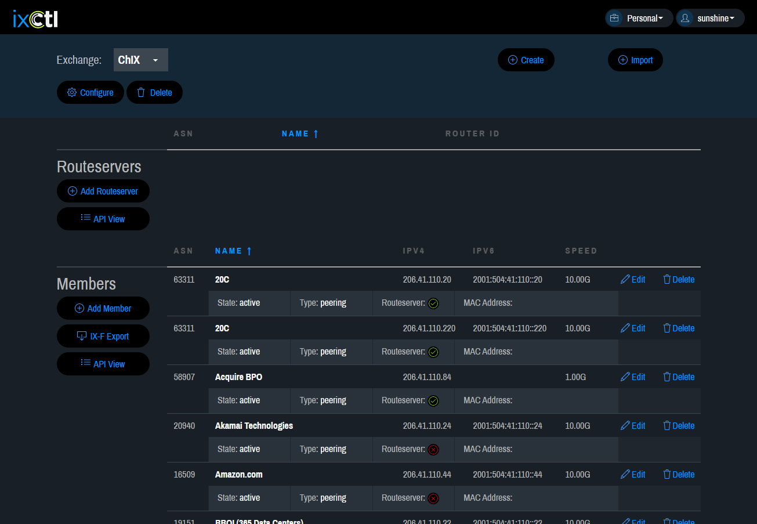This screenshot has width=757, height=524.
Task: Toggle the Routeserver check for Acquire BPO
Action: click(433, 401)
